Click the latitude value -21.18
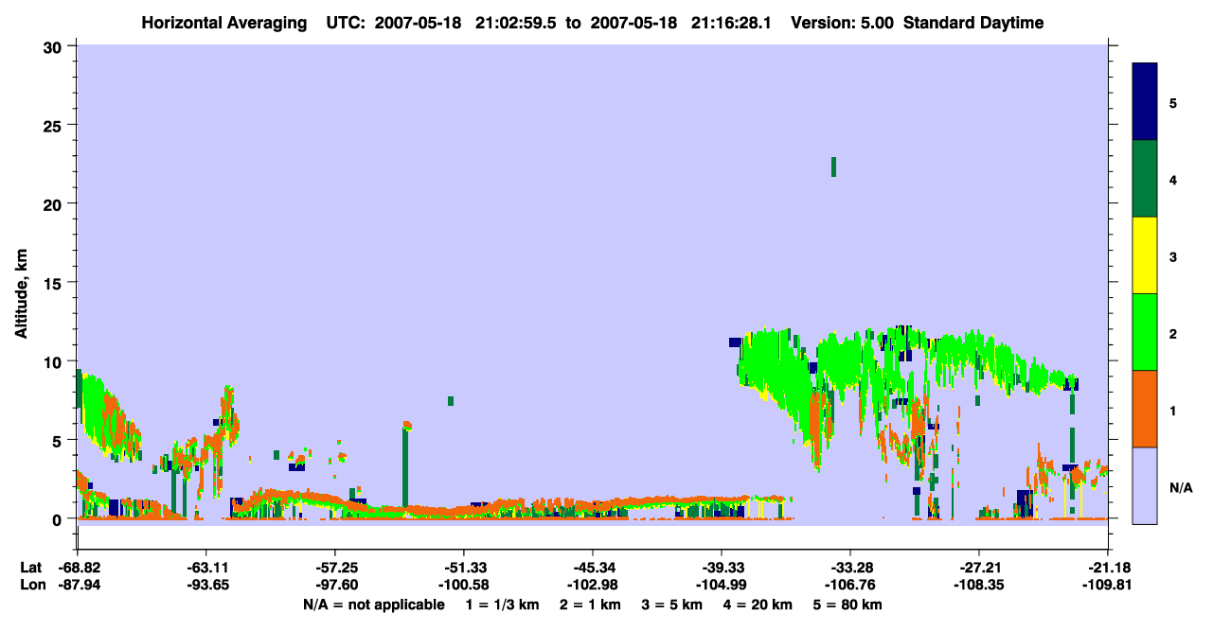This screenshot has height=631, width=1231. (1108, 568)
